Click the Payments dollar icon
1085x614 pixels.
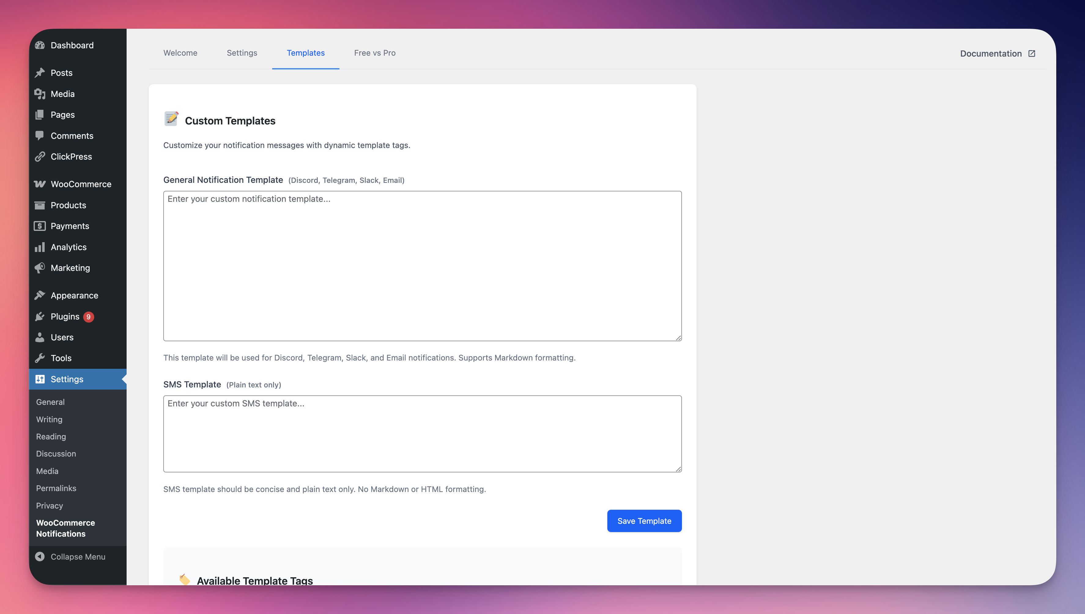(40, 226)
